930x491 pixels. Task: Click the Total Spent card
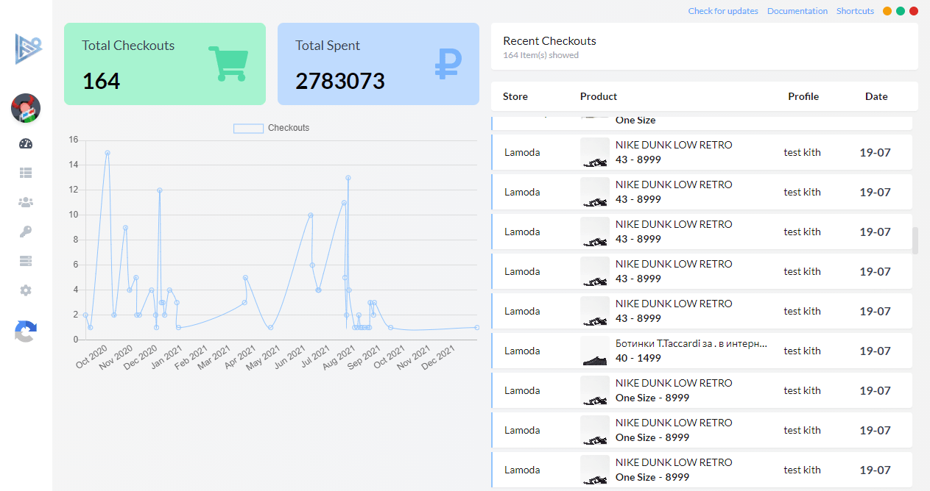tap(378, 64)
